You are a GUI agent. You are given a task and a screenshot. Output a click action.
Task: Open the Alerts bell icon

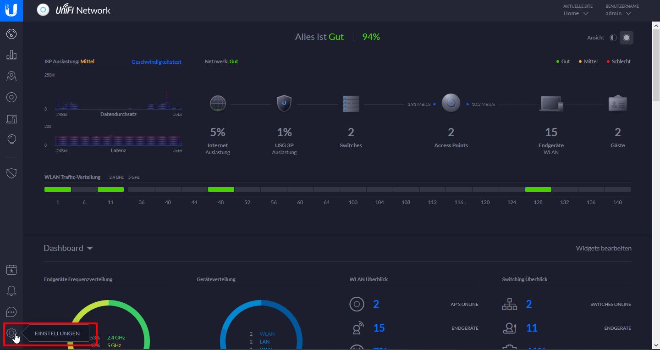coord(11,291)
